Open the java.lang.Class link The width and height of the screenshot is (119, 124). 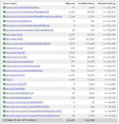pos(14,34)
